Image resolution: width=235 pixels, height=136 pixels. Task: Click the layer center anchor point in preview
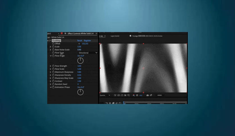(x=143, y=68)
